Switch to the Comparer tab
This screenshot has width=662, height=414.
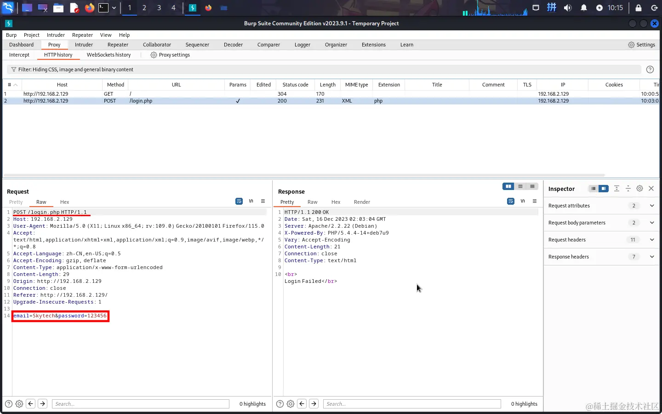coord(268,45)
